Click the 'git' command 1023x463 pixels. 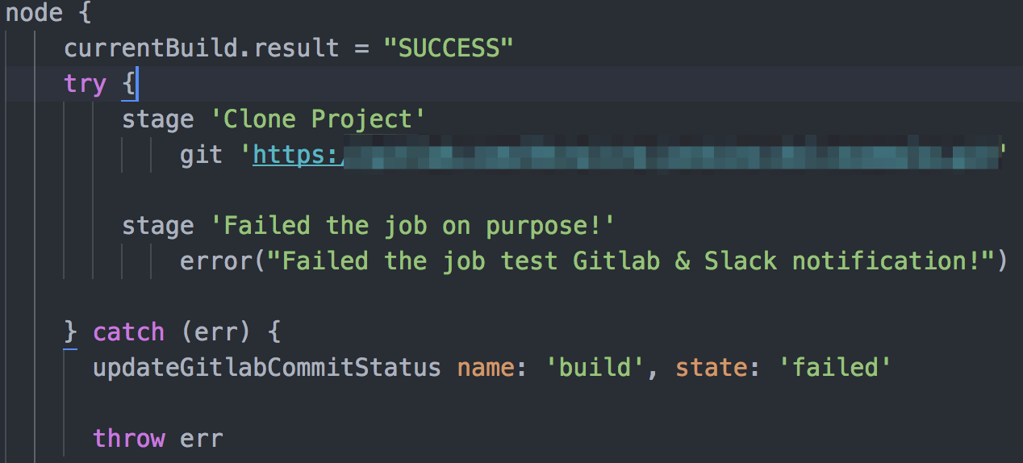[202, 155]
